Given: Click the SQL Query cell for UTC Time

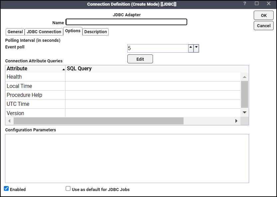Looking at the screenshot, I should [x=153, y=104].
